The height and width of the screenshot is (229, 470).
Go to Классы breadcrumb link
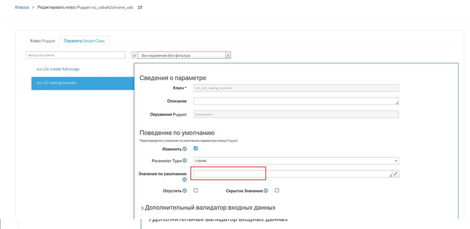[x=22, y=7]
